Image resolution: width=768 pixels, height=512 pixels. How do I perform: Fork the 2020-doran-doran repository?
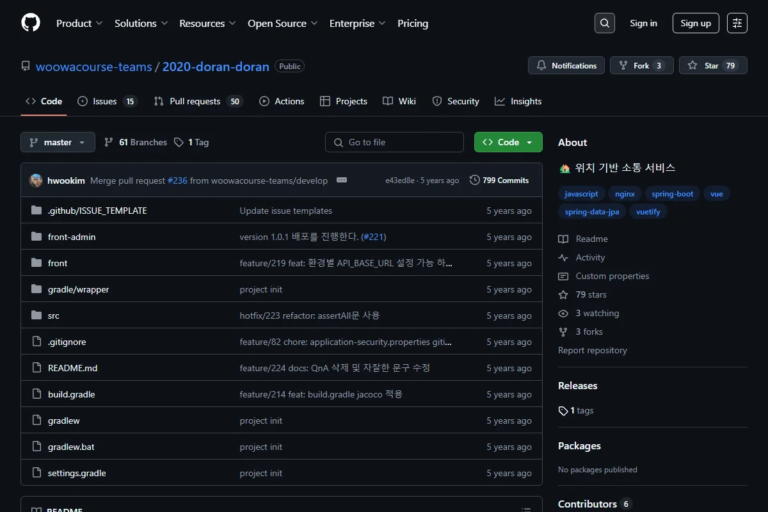[642, 65]
